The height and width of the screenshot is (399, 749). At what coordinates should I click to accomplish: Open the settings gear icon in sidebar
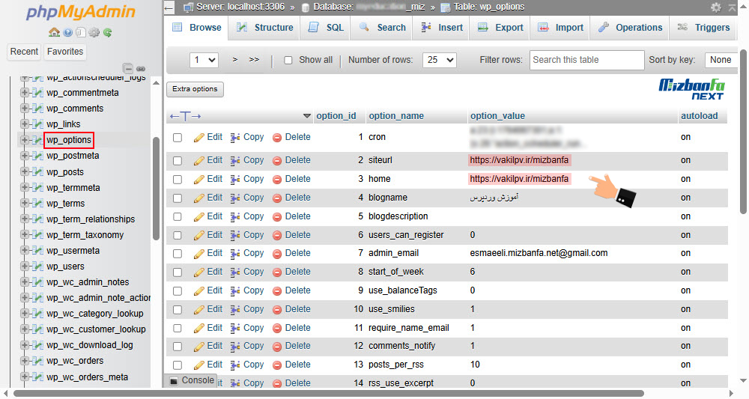click(94, 32)
